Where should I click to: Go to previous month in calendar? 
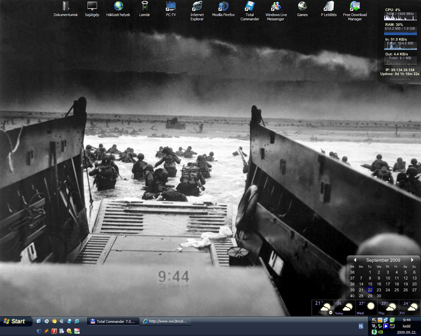pyautogui.click(x=355, y=260)
